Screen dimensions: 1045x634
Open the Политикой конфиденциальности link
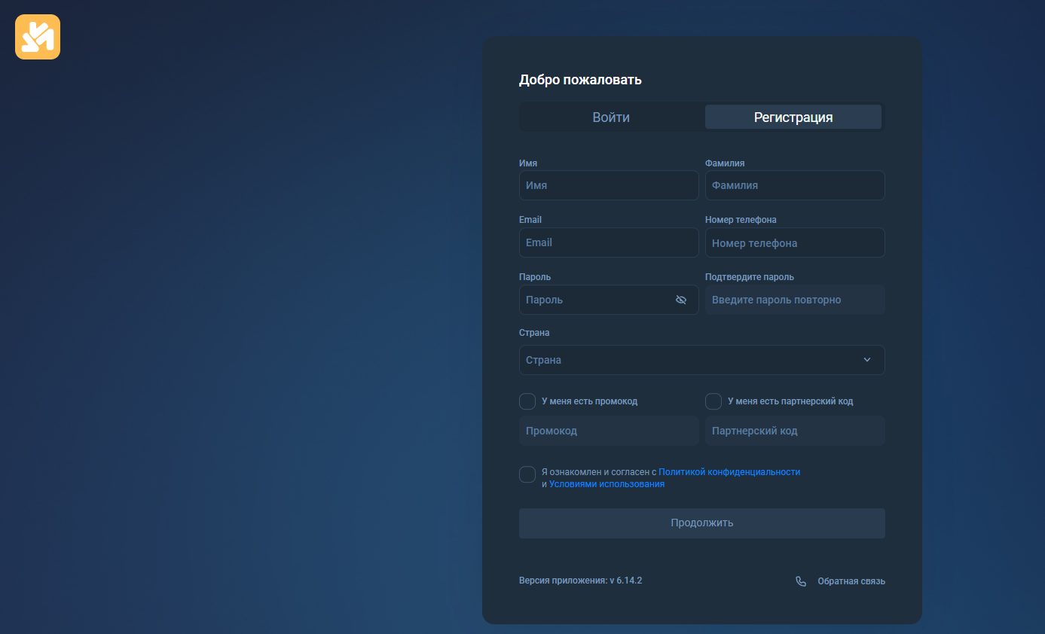(x=729, y=472)
